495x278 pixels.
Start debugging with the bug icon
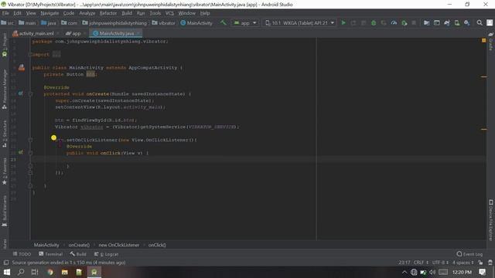click(374, 22)
